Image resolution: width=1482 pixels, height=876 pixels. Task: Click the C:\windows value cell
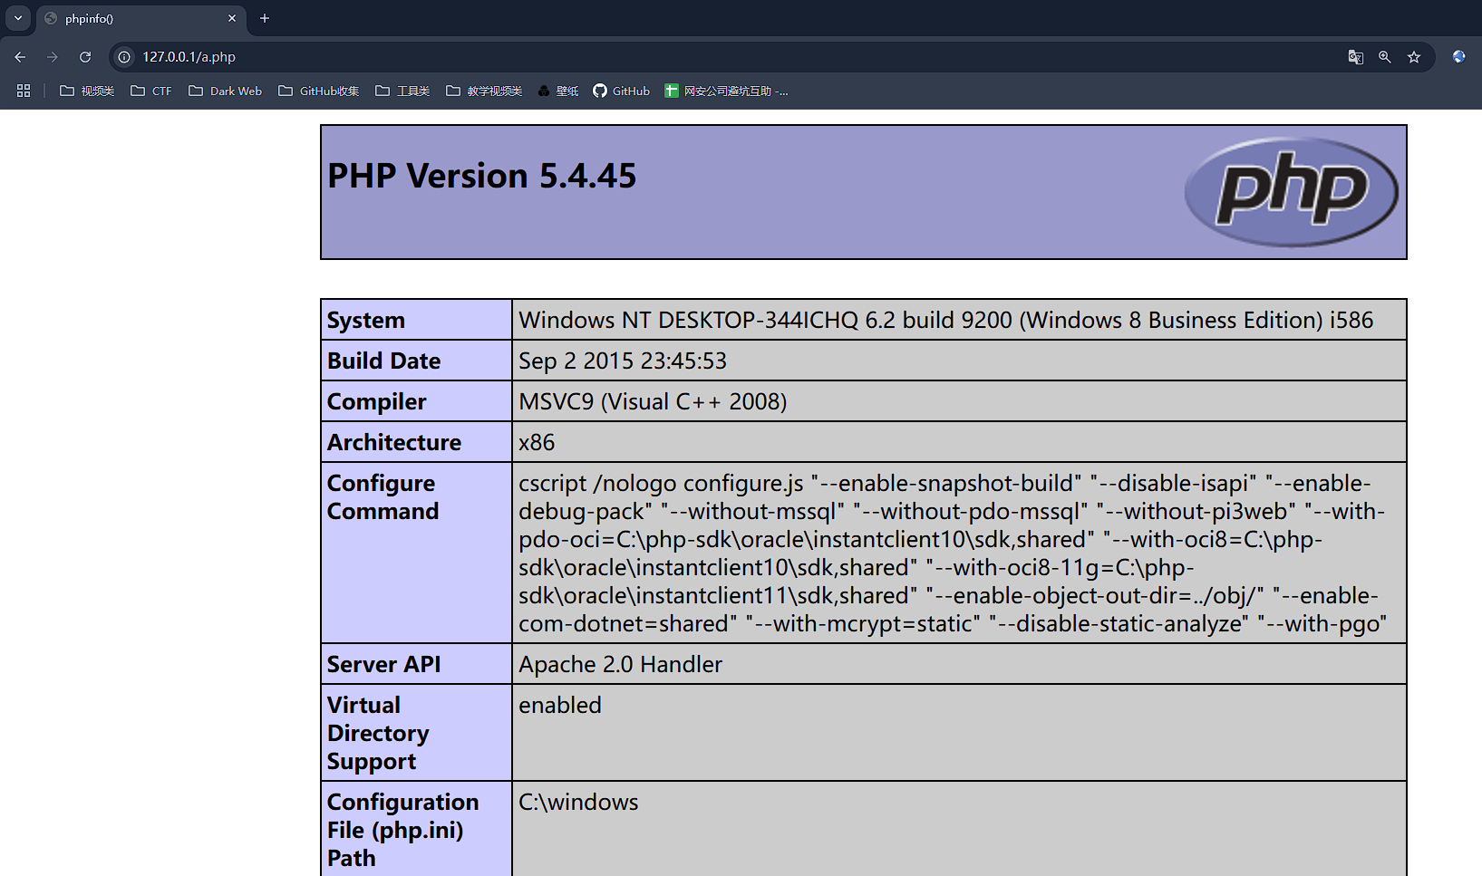[959, 830]
